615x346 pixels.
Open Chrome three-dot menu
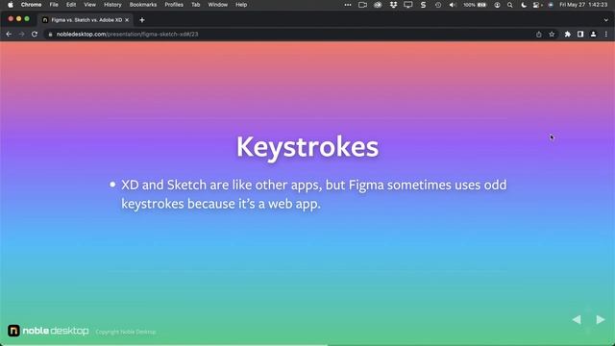pyautogui.click(x=606, y=35)
